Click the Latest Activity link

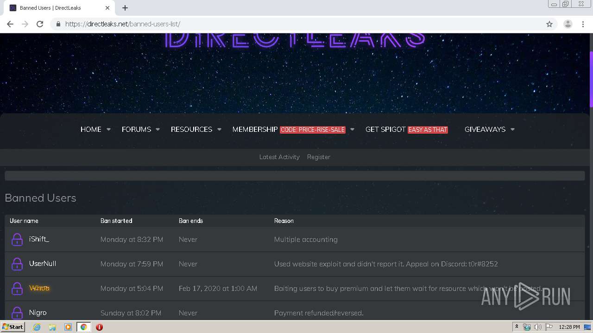279,157
